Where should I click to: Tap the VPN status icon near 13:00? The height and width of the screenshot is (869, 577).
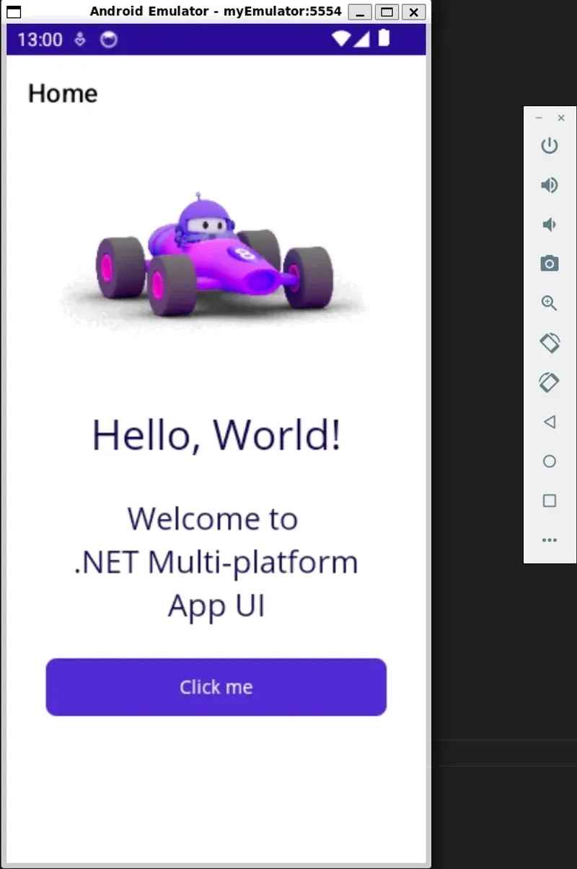click(x=82, y=40)
